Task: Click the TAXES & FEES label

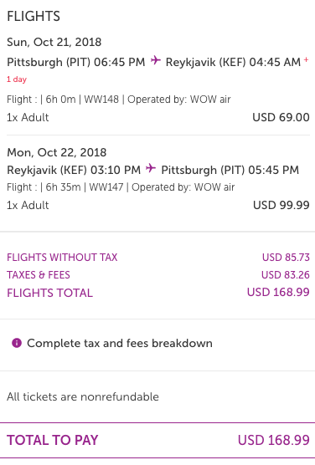Action: pos(39,275)
